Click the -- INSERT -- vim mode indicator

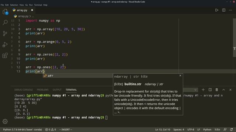click(66, 129)
